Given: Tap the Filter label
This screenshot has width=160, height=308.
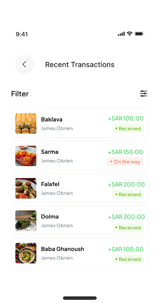Looking at the screenshot, I should pos(20,94).
